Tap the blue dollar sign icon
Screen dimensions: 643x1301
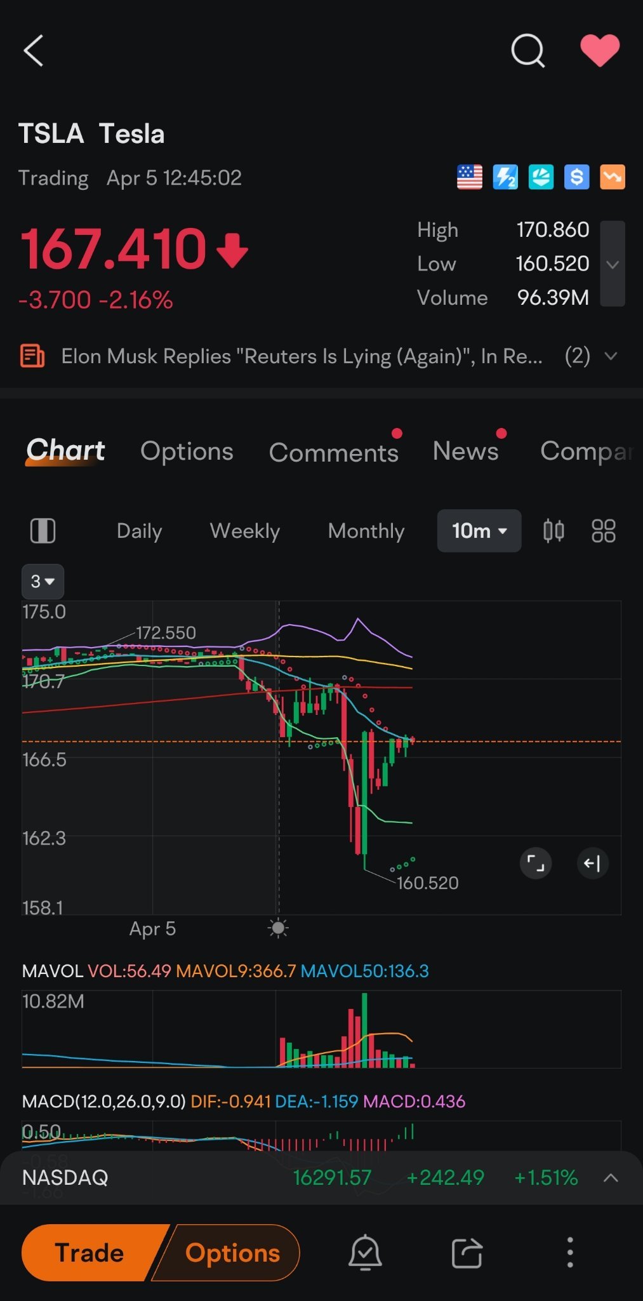point(576,177)
